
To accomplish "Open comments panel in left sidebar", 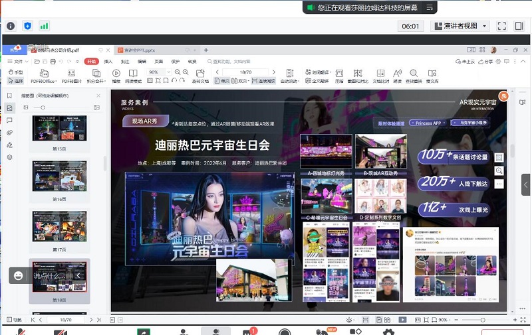I will coord(9,121).
